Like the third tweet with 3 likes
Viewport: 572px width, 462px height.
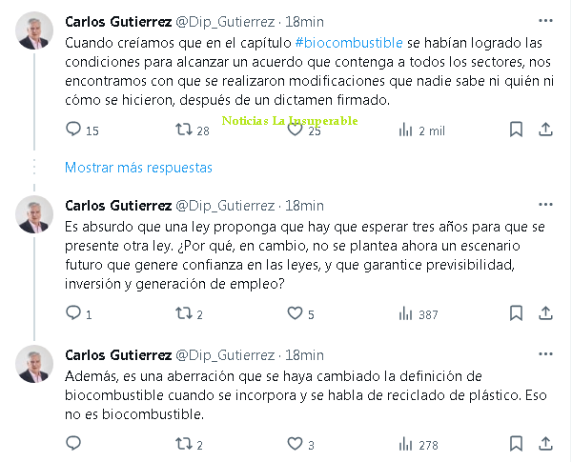295,444
